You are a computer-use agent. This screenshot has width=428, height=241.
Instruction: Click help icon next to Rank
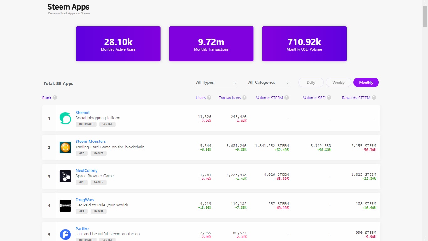pyautogui.click(x=55, y=98)
